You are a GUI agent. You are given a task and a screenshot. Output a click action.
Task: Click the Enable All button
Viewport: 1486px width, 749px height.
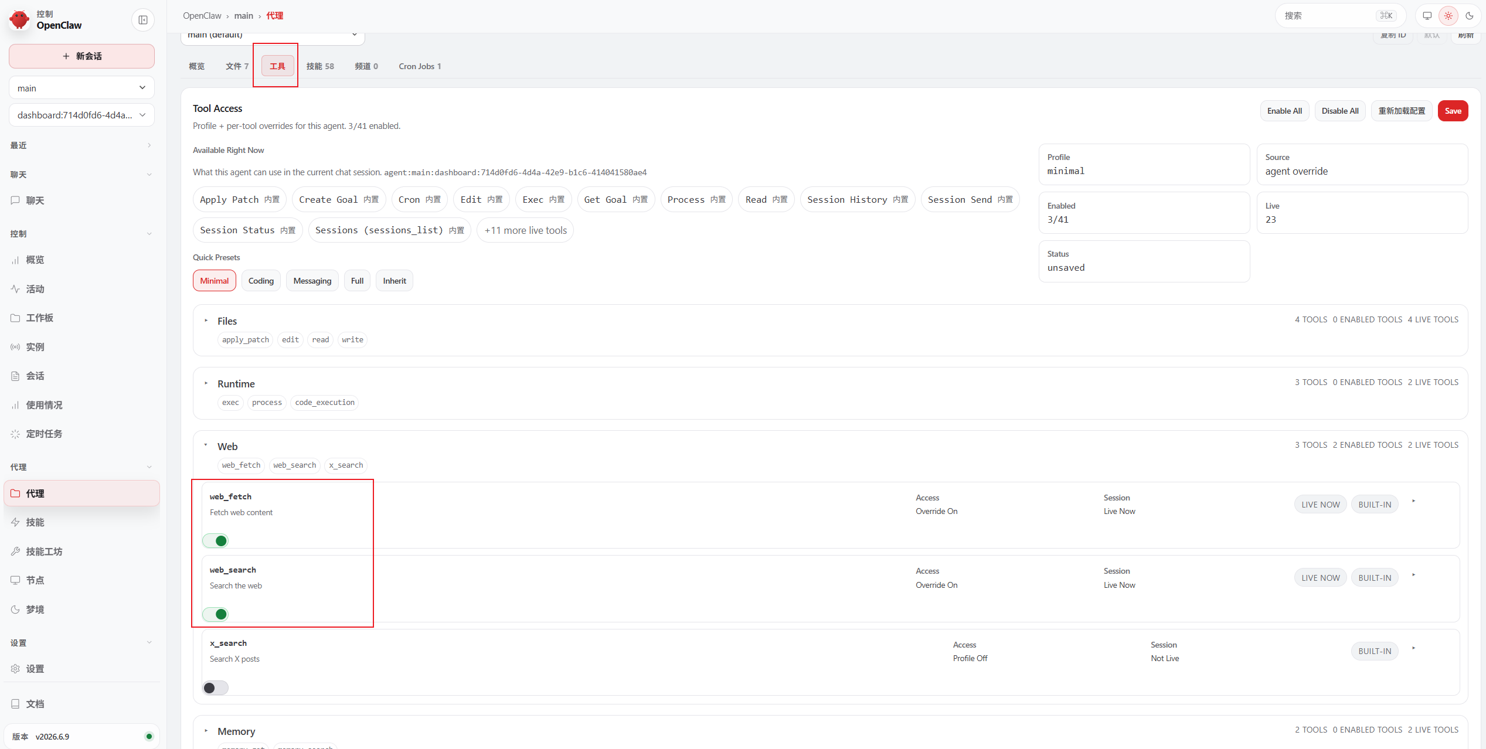1284,111
